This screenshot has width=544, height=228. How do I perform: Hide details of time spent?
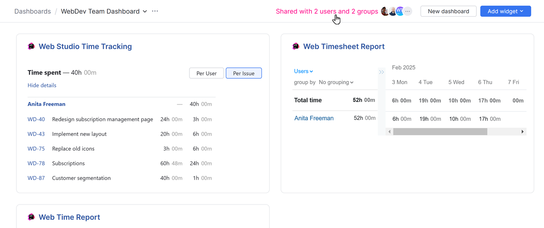point(42,85)
